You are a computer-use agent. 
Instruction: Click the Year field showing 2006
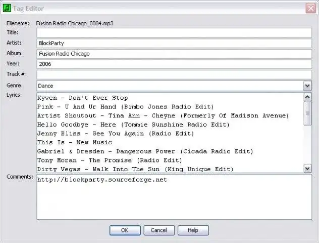[x=174, y=64]
